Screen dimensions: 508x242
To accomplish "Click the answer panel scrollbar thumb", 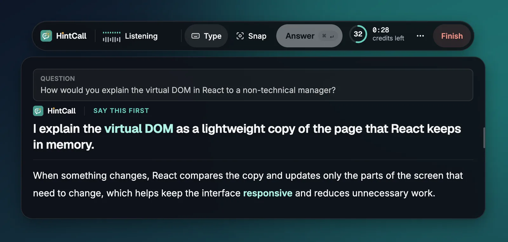I will [x=484, y=138].
